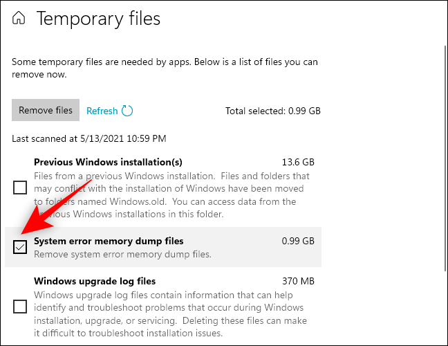Click the Remove files button

(x=46, y=110)
